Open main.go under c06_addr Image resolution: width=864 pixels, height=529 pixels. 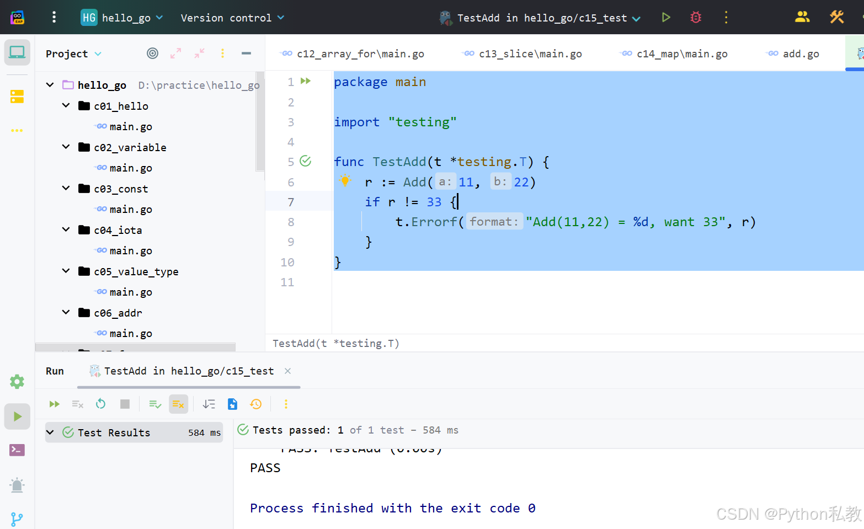point(124,333)
